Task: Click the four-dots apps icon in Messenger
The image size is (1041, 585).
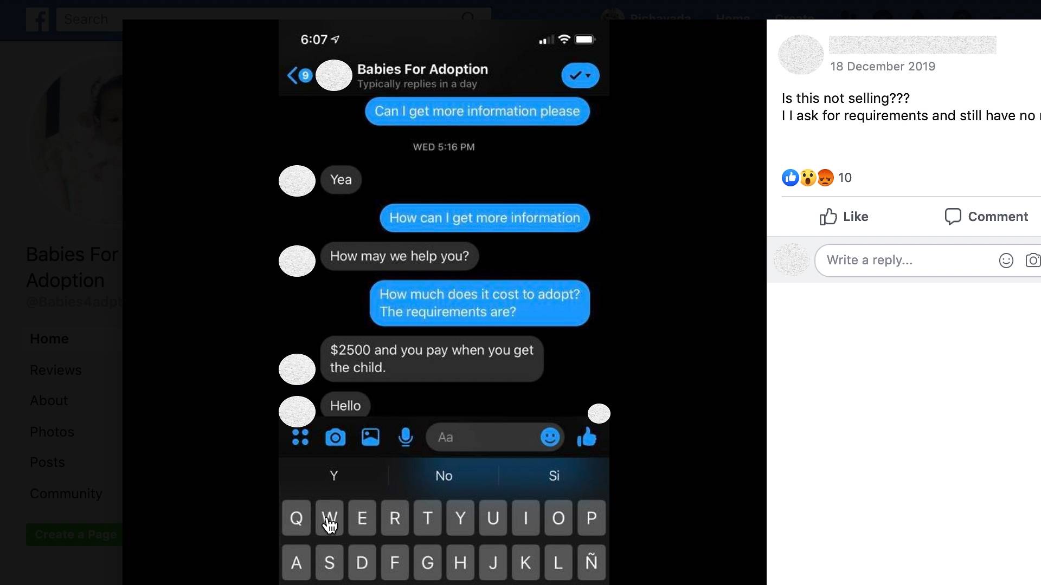Action: pyautogui.click(x=300, y=437)
